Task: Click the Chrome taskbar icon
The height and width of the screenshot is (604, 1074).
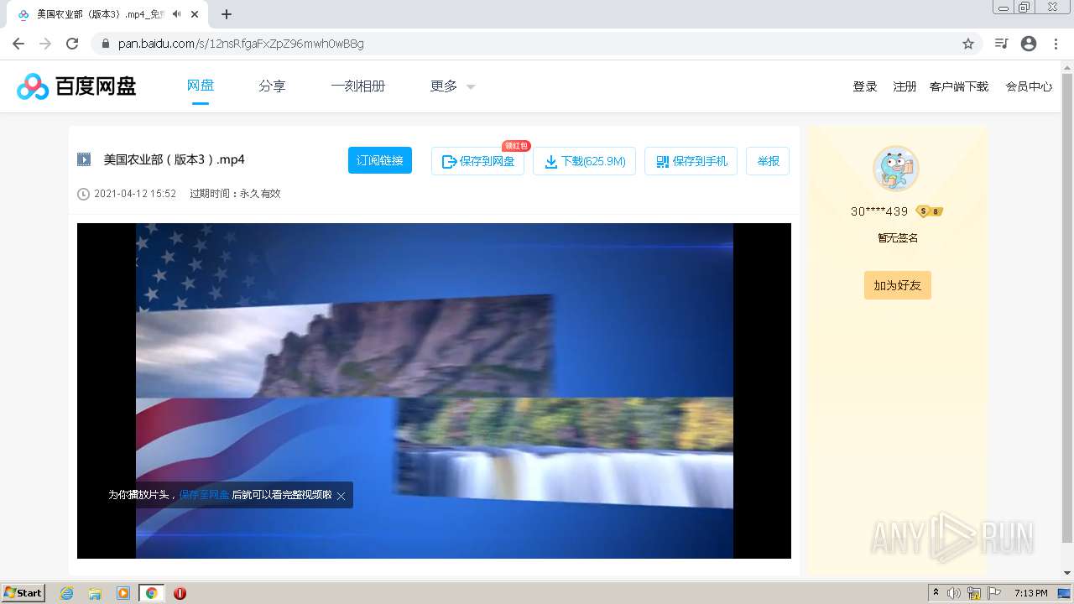Action: pyautogui.click(x=151, y=593)
